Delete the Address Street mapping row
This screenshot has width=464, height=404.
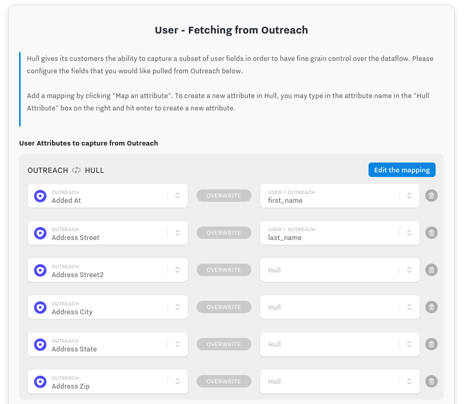tap(431, 233)
